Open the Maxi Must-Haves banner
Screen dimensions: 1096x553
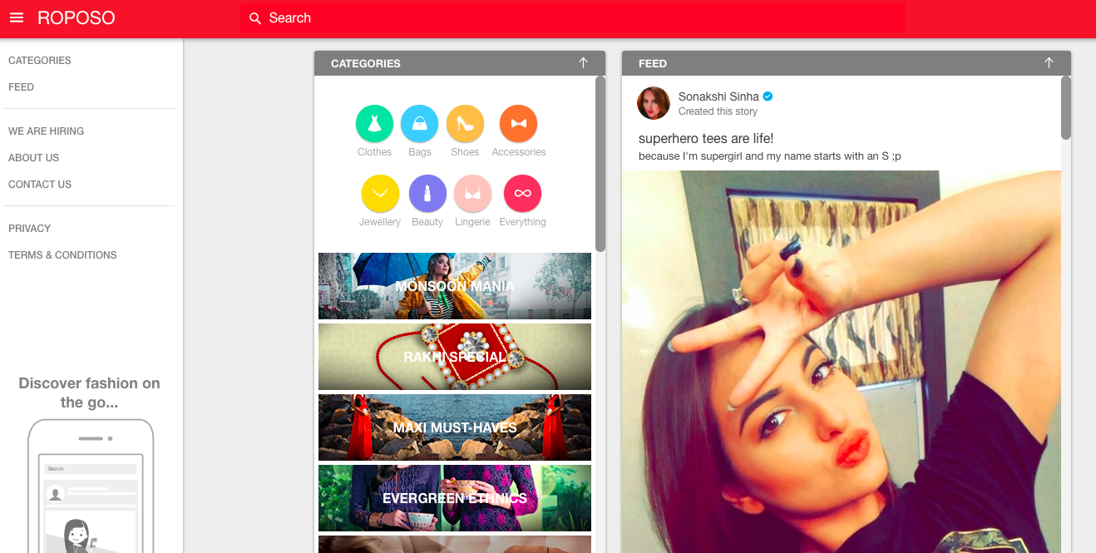coord(455,427)
